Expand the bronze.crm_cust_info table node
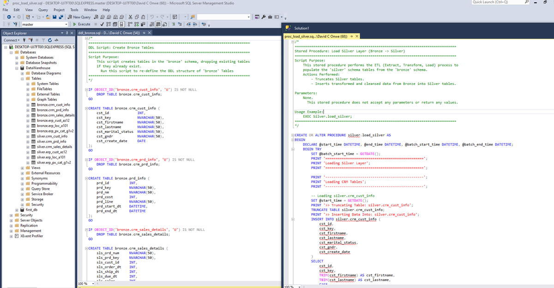This screenshot has width=554, height=288. (28, 105)
